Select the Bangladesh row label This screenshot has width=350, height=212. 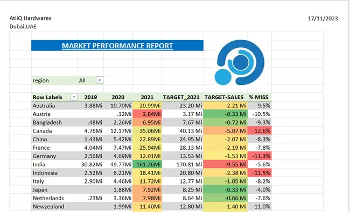47,122
